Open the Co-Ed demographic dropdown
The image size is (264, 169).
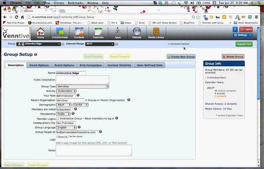pos(80,105)
